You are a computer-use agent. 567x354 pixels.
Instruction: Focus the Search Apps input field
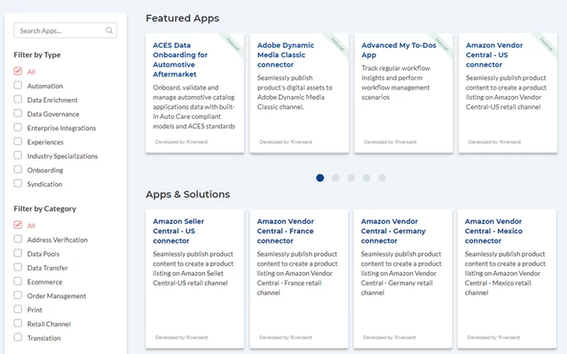(65, 30)
